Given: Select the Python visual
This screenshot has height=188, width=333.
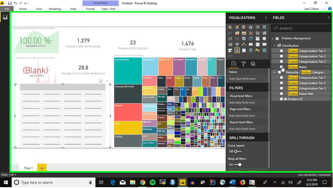Looking at the screenshot, I should (x=257, y=51).
